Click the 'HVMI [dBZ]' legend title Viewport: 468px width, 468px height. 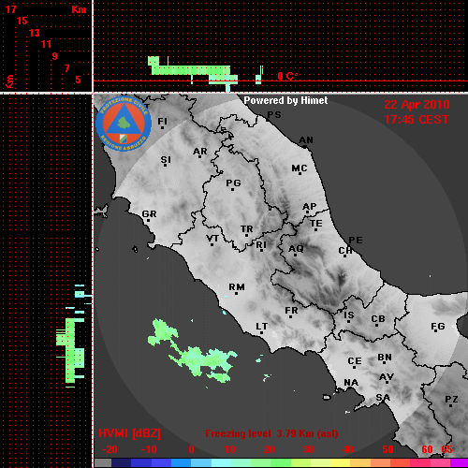(129, 433)
